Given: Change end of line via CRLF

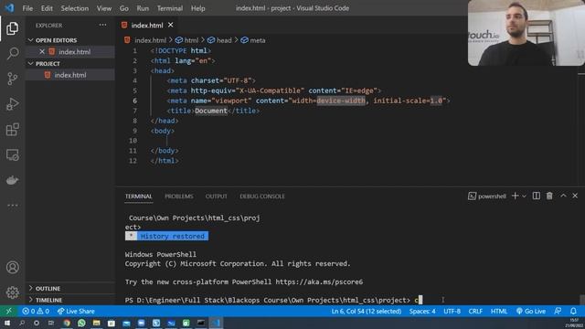Looking at the screenshot, I should point(475,311).
